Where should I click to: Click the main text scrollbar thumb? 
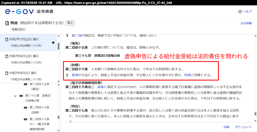[255, 114]
